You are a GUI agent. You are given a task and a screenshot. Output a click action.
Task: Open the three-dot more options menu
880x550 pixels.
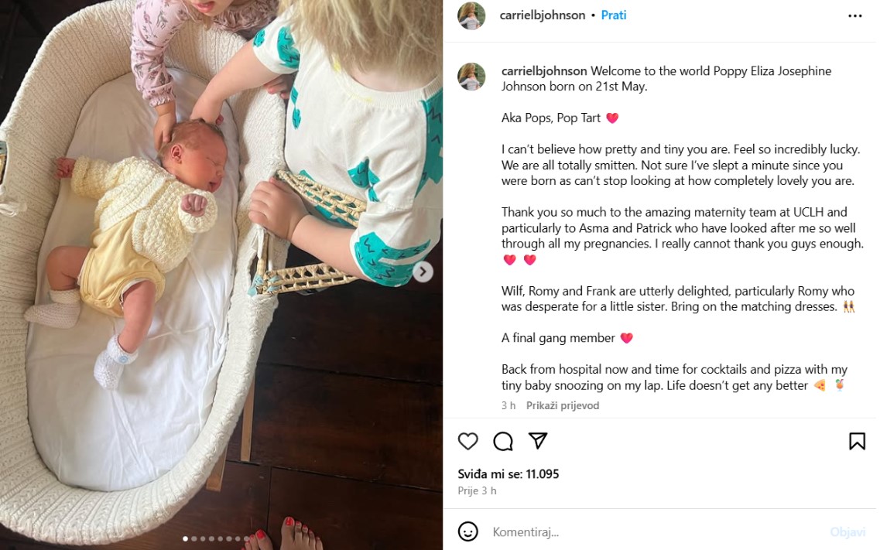854,15
